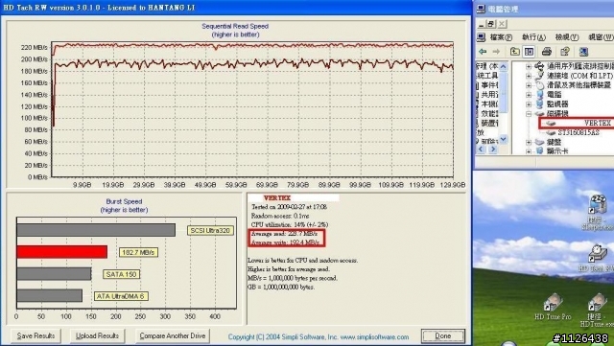The width and height of the screenshot is (614, 346).
Task: Select the 連接埠 (COM 和 LPT) tree item
Action: [x=579, y=76]
